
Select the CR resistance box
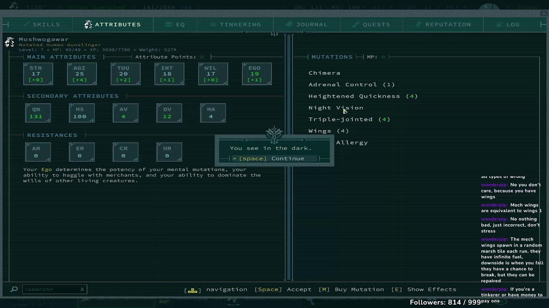126,152
